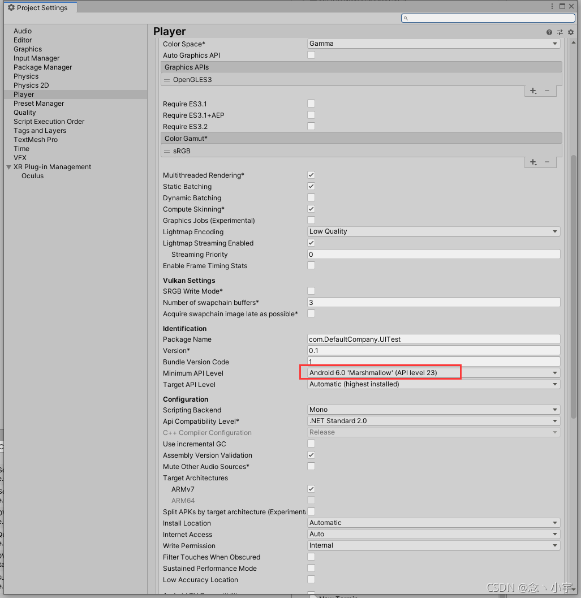Open Physics 2D settings

tap(31, 85)
